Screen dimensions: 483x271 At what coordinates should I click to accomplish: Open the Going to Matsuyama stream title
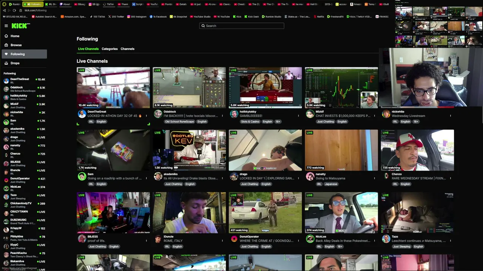tap(330, 178)
